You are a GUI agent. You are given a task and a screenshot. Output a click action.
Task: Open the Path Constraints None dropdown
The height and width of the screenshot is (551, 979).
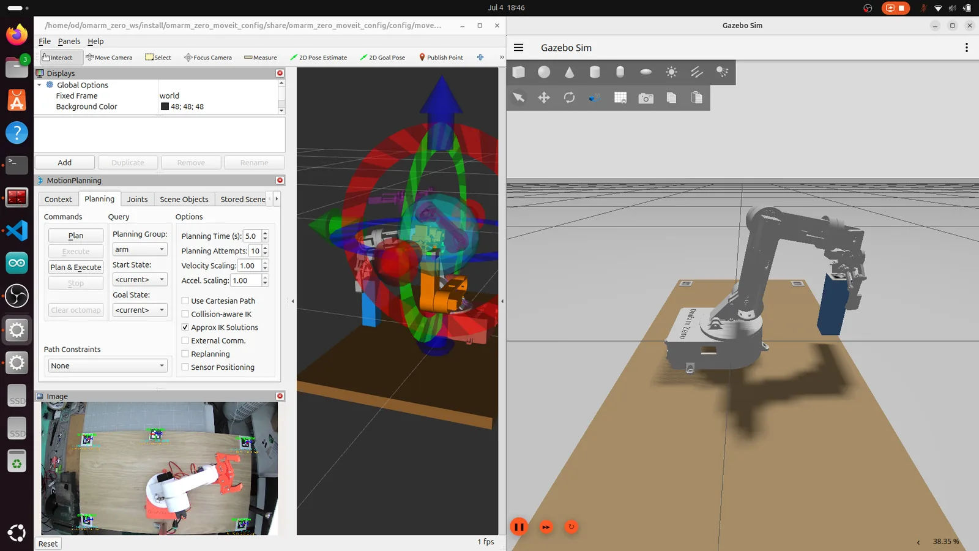[x=108, y=365]
